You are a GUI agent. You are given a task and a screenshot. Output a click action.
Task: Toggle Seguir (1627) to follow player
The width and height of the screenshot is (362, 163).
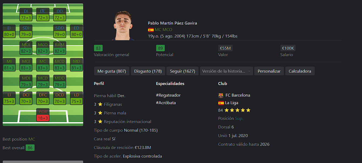point(182,71)
